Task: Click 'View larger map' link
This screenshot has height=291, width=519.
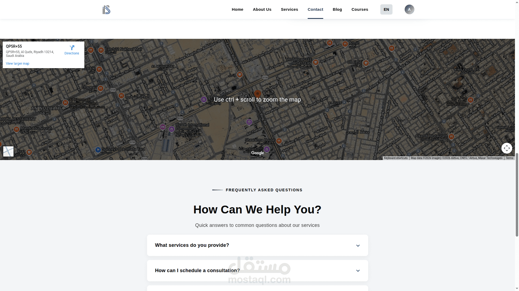Action: click(18, 64)
